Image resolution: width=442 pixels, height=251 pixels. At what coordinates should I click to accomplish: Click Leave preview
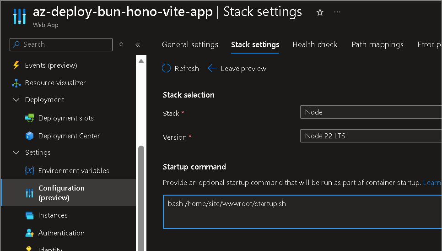pyautogui.click(x=237, y=69)
